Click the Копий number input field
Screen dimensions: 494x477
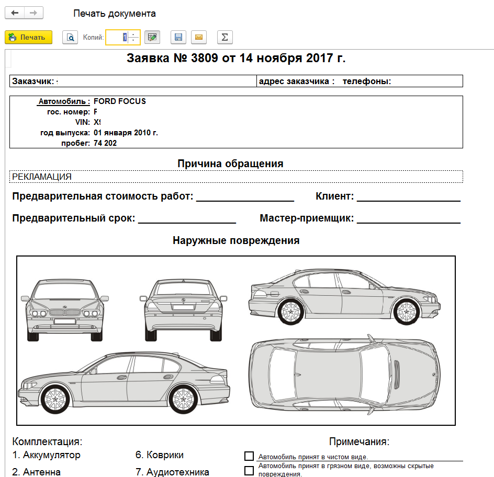point(117,37)
